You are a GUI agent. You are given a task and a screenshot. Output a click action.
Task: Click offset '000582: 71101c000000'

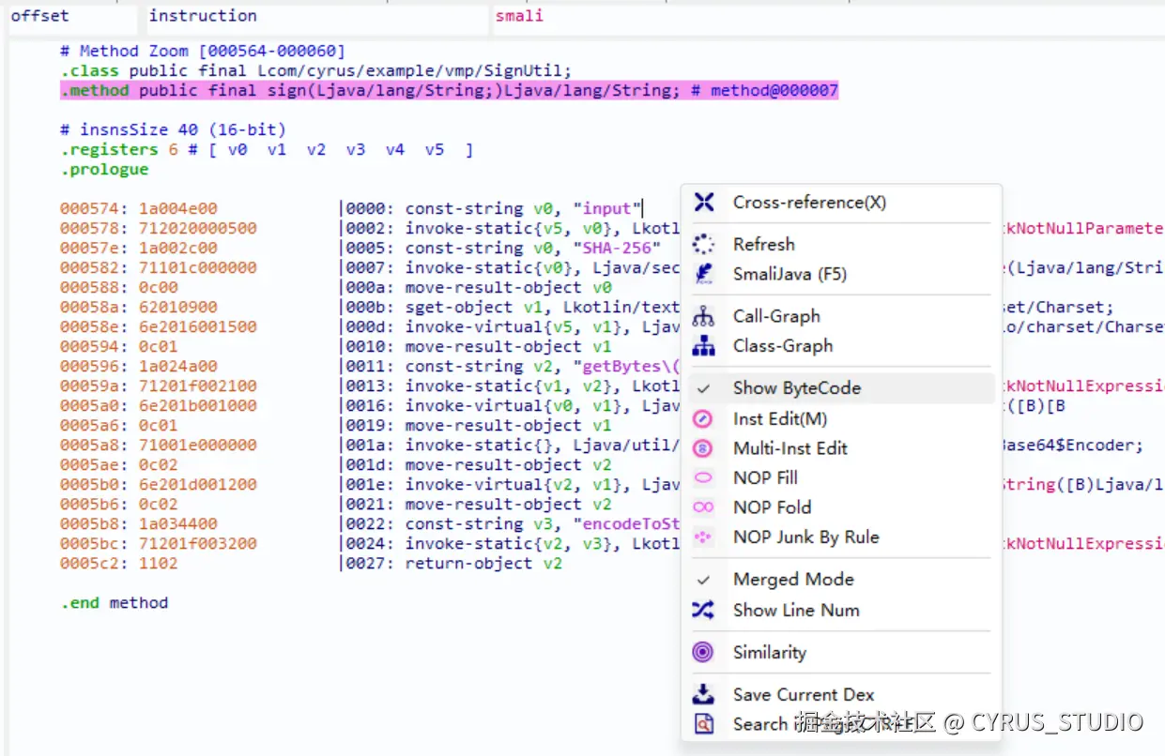158,267
